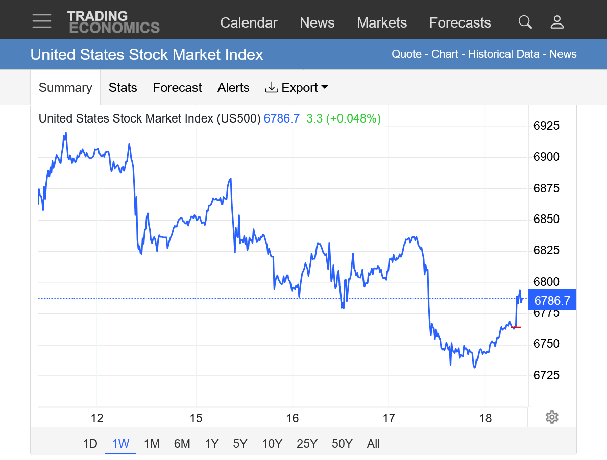Go to Calendar in top navigation

[249, 23]
